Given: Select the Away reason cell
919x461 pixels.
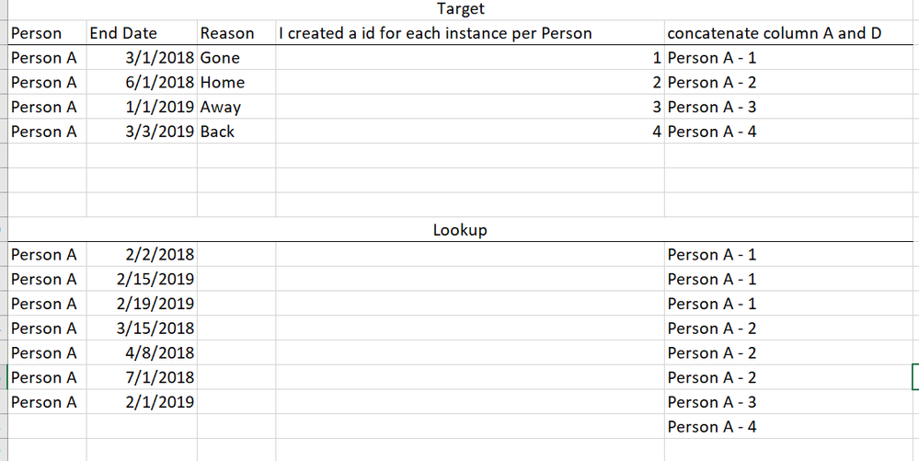Looking at the screenshot, I should pos(221,108).
